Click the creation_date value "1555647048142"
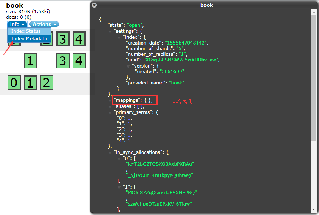The width and height of the screenshot is (319, 215). coord(186,43)
